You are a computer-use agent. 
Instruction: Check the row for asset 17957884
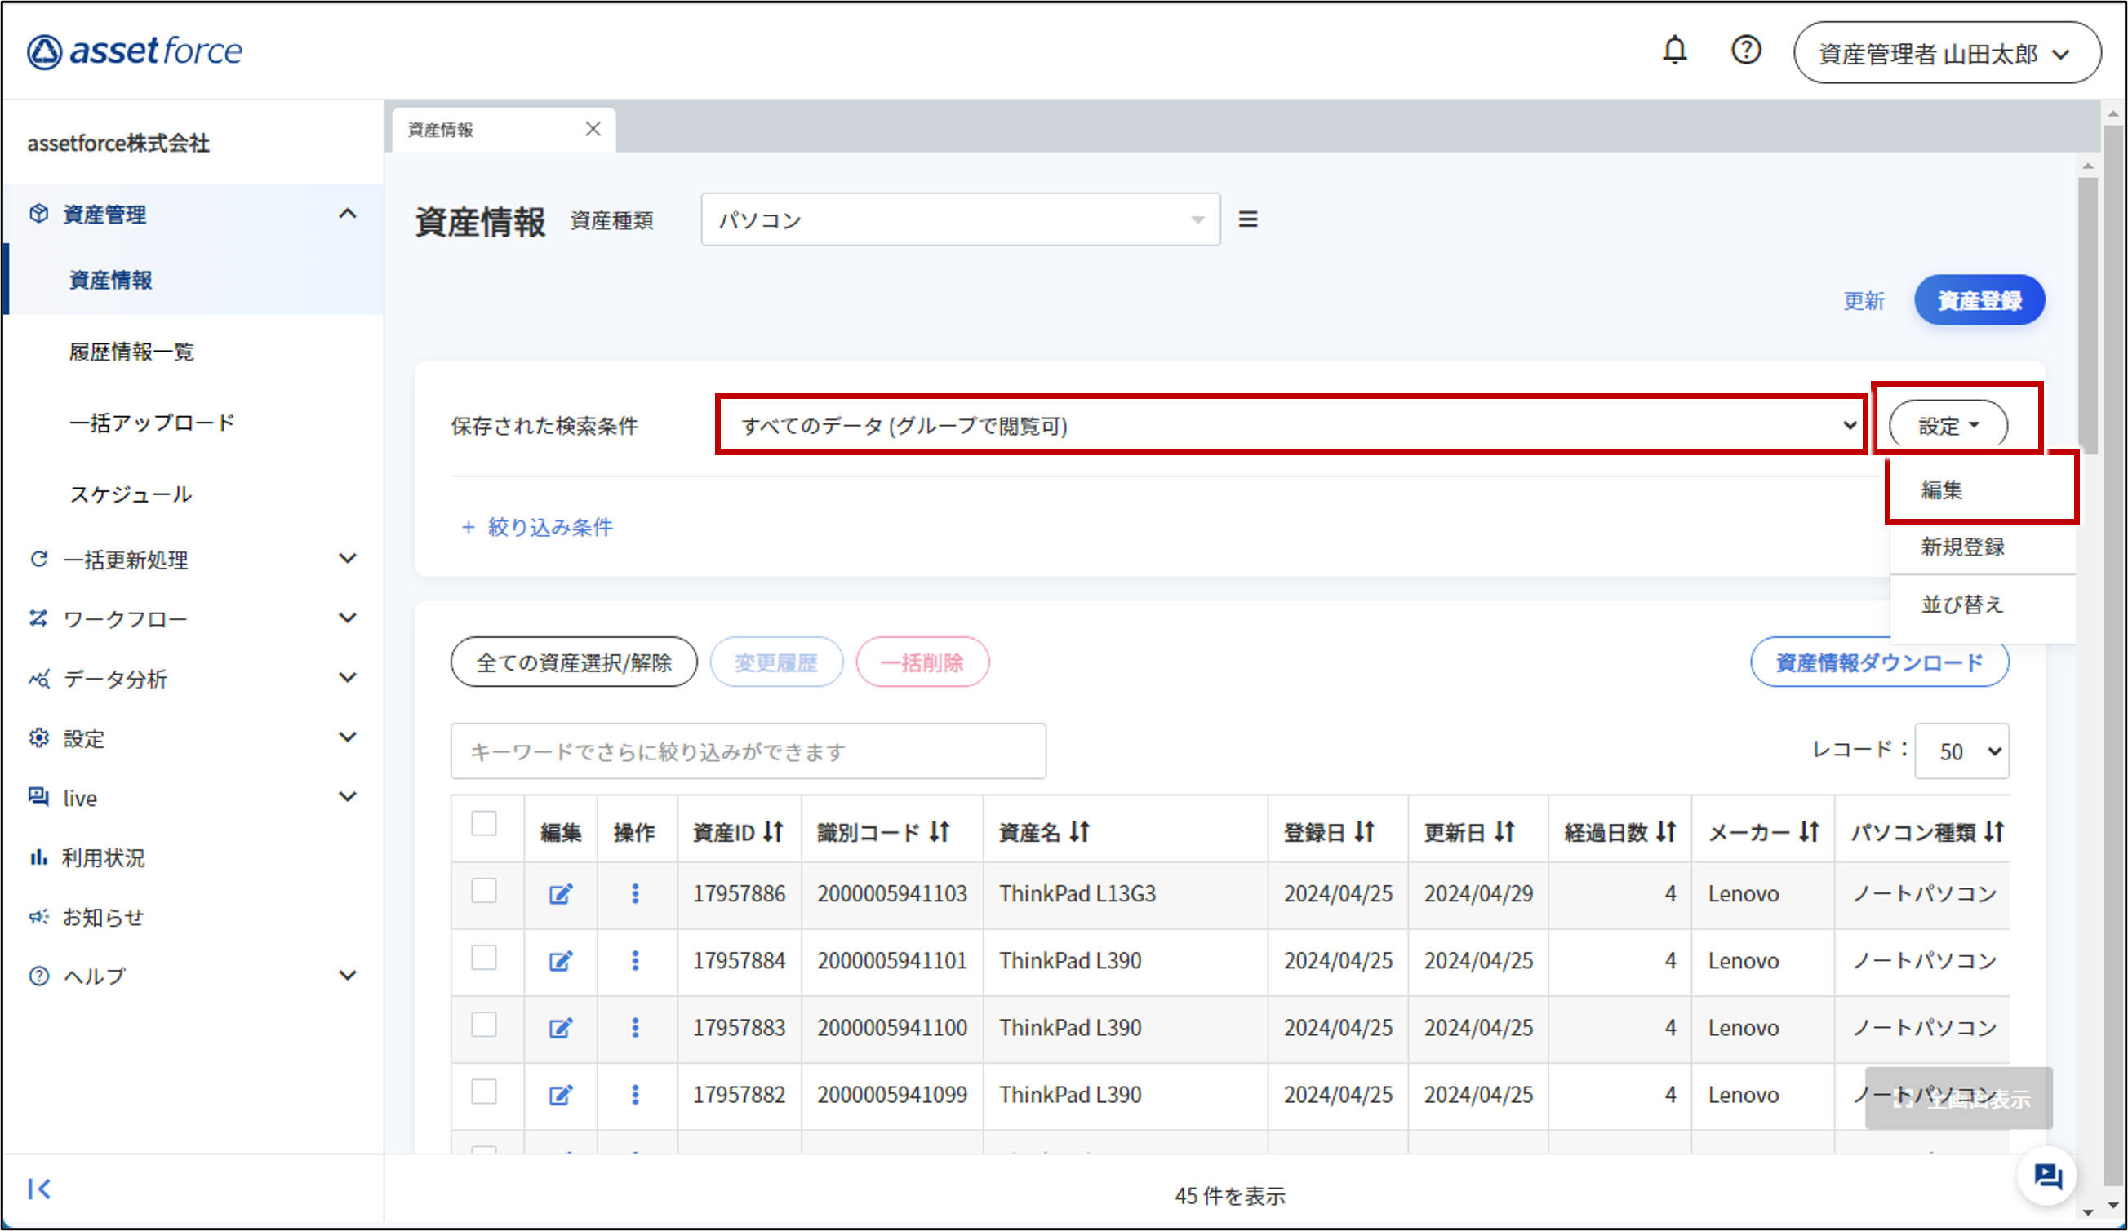[484, 958]
